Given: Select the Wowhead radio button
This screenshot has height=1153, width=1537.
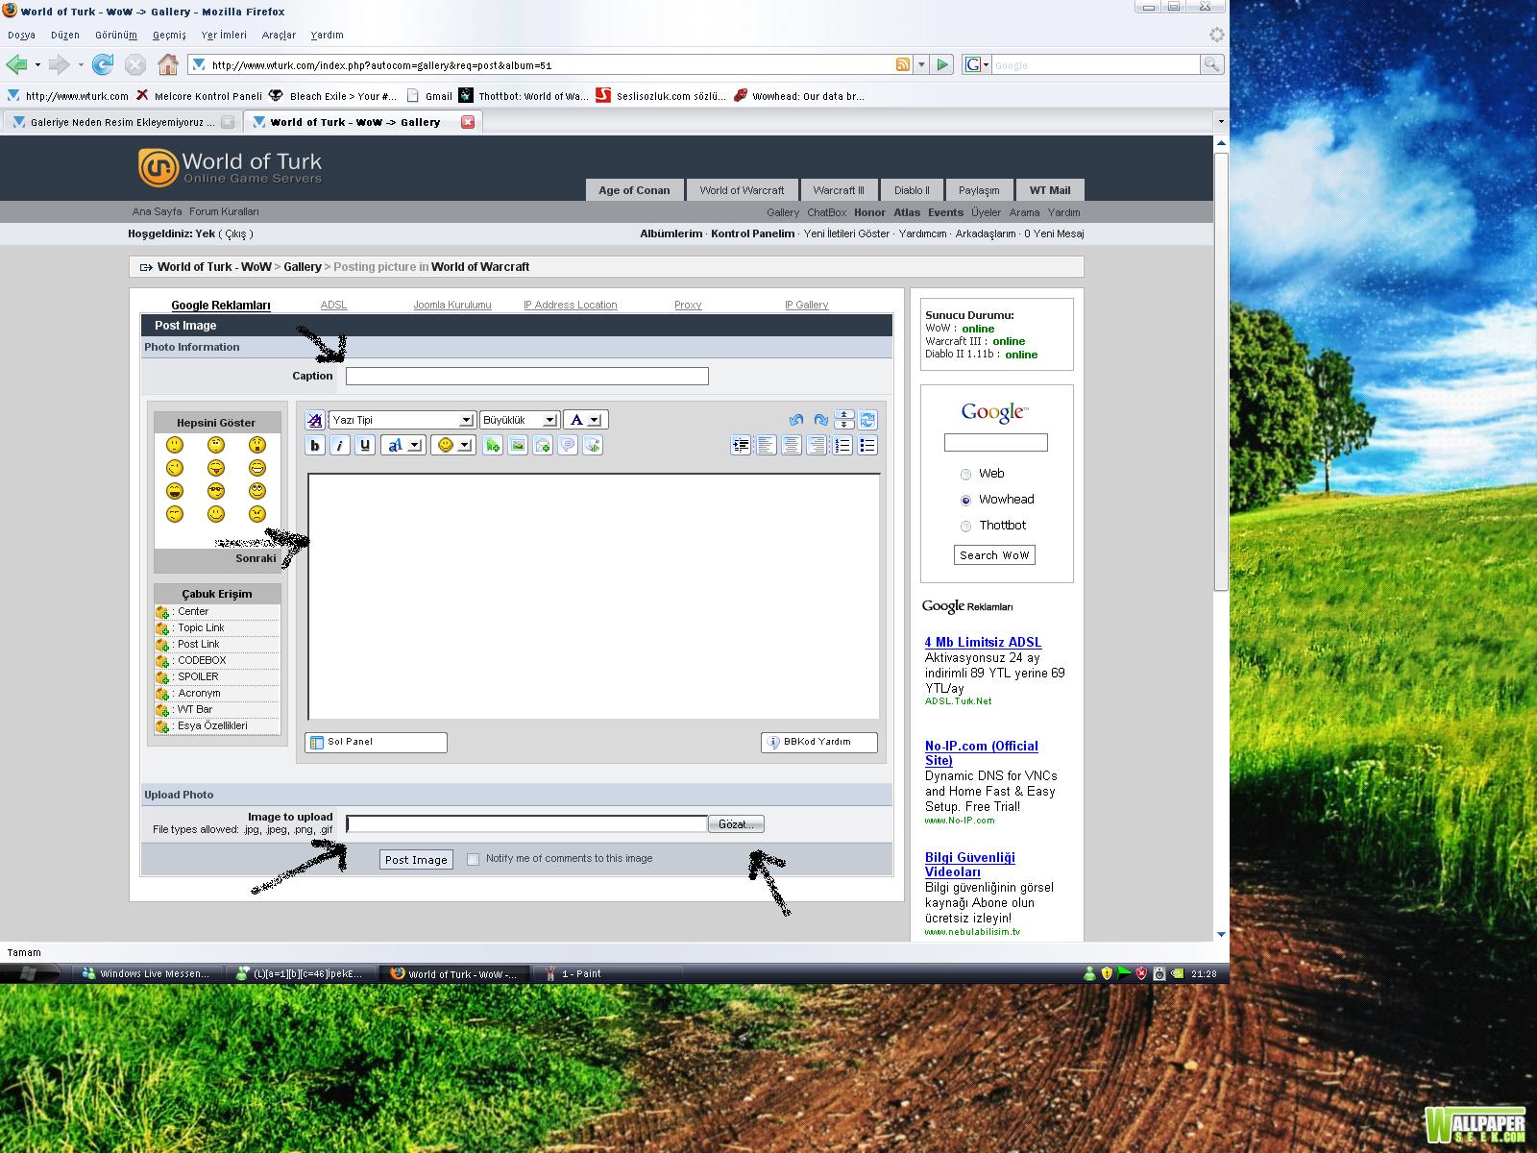Looking at the screenshot, I should [965, 500].
